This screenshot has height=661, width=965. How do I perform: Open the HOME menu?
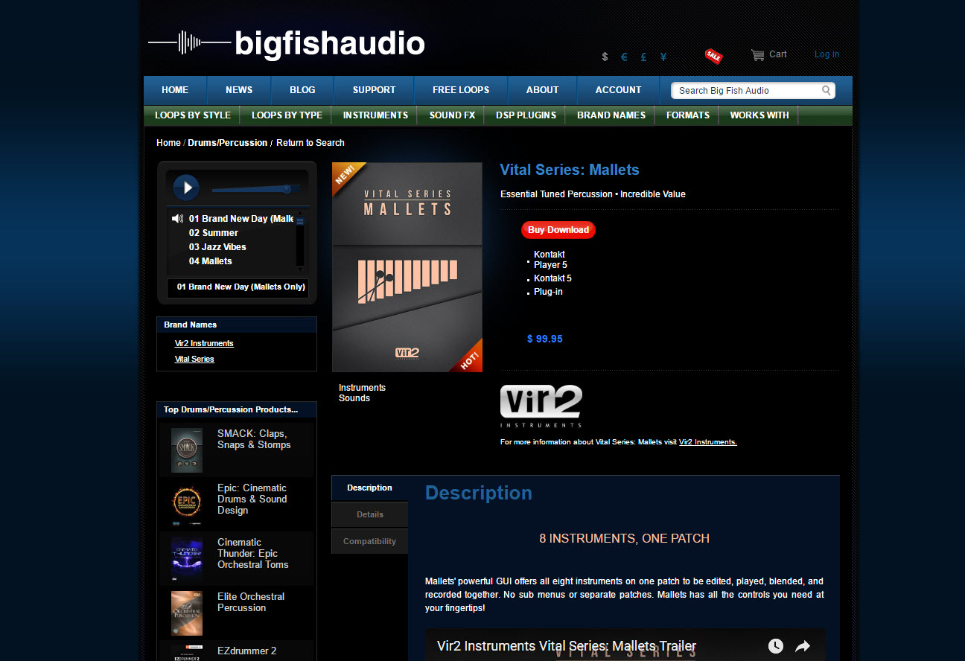(175, 90)
